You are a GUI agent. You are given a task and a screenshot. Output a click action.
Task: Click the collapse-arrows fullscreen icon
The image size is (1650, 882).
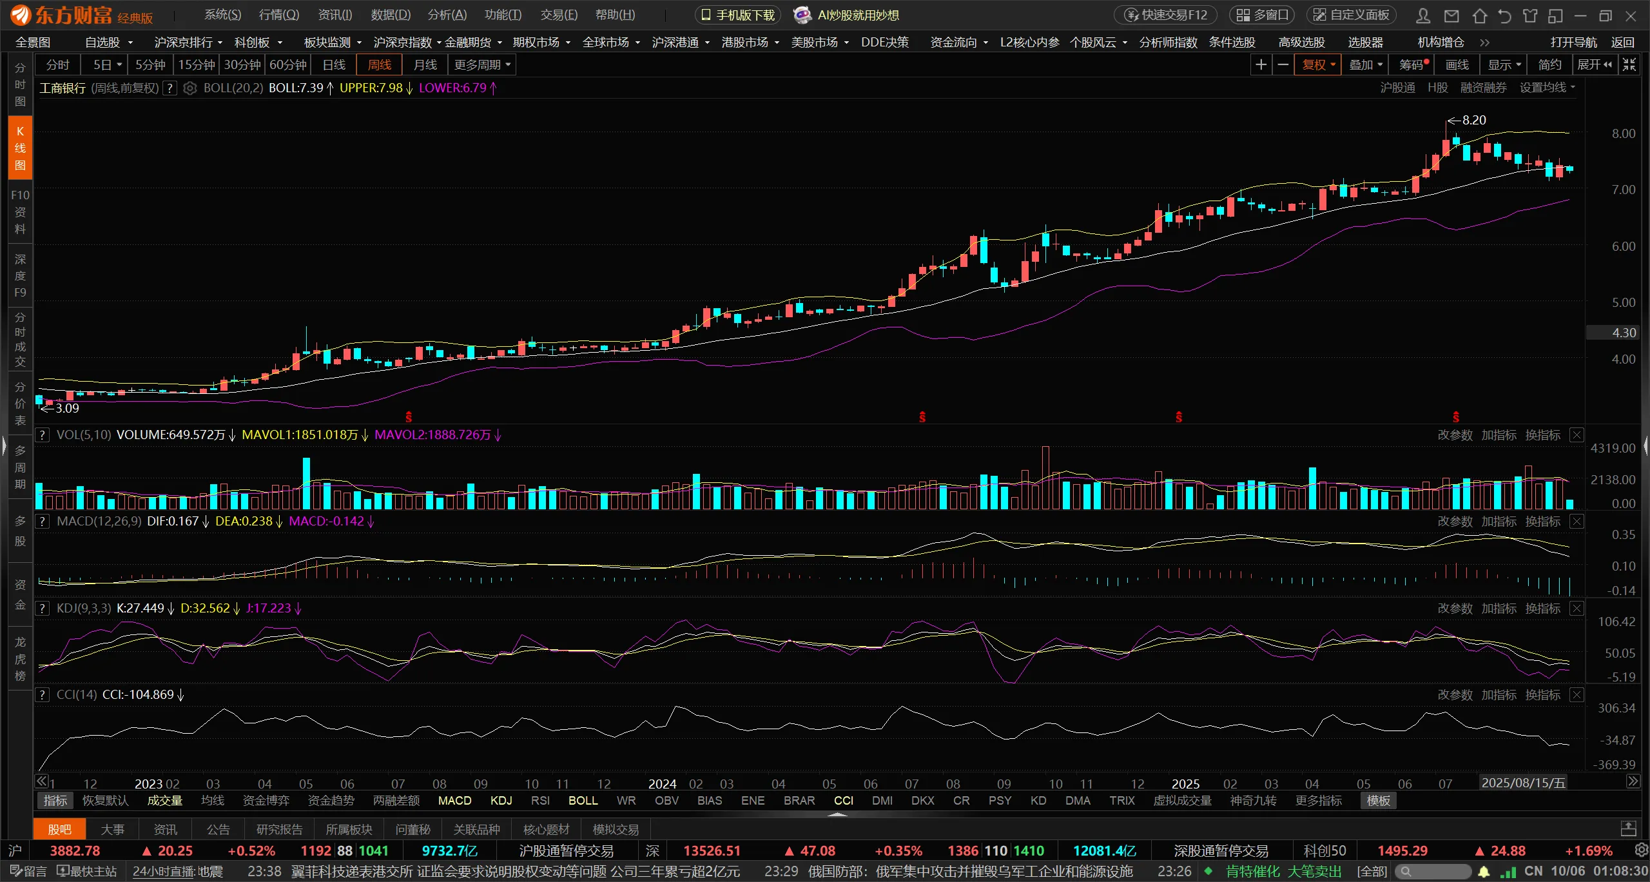coord(1629,64)
